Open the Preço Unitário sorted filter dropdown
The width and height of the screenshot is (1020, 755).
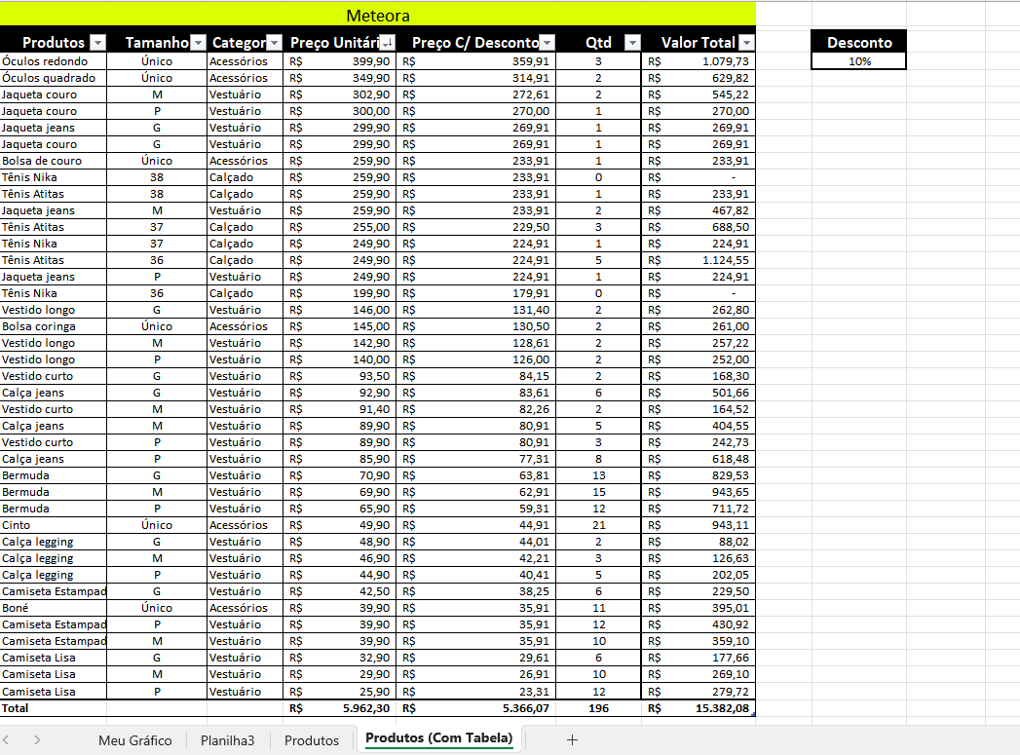click(387, 43)
